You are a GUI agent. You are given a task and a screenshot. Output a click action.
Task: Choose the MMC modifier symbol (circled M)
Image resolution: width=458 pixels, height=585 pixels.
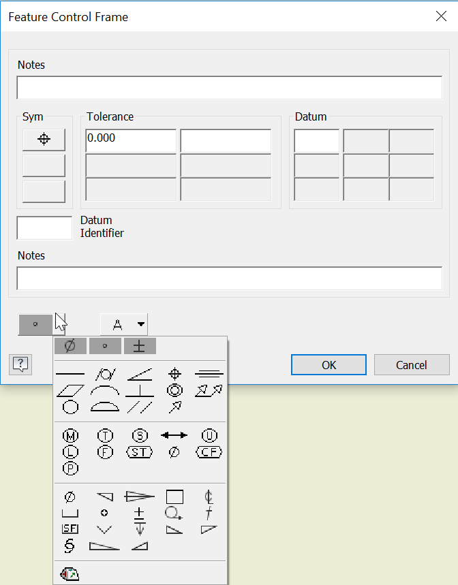pos(70,434)
